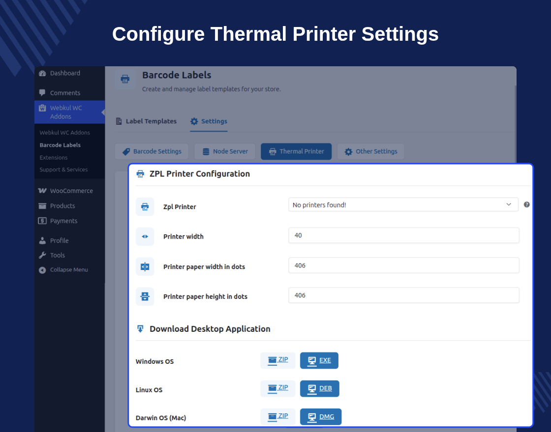Image resolution: width=551 pixels, height=432 pixels.
Task: Download the Linux DEB package
Action: (x=319, y=388)
